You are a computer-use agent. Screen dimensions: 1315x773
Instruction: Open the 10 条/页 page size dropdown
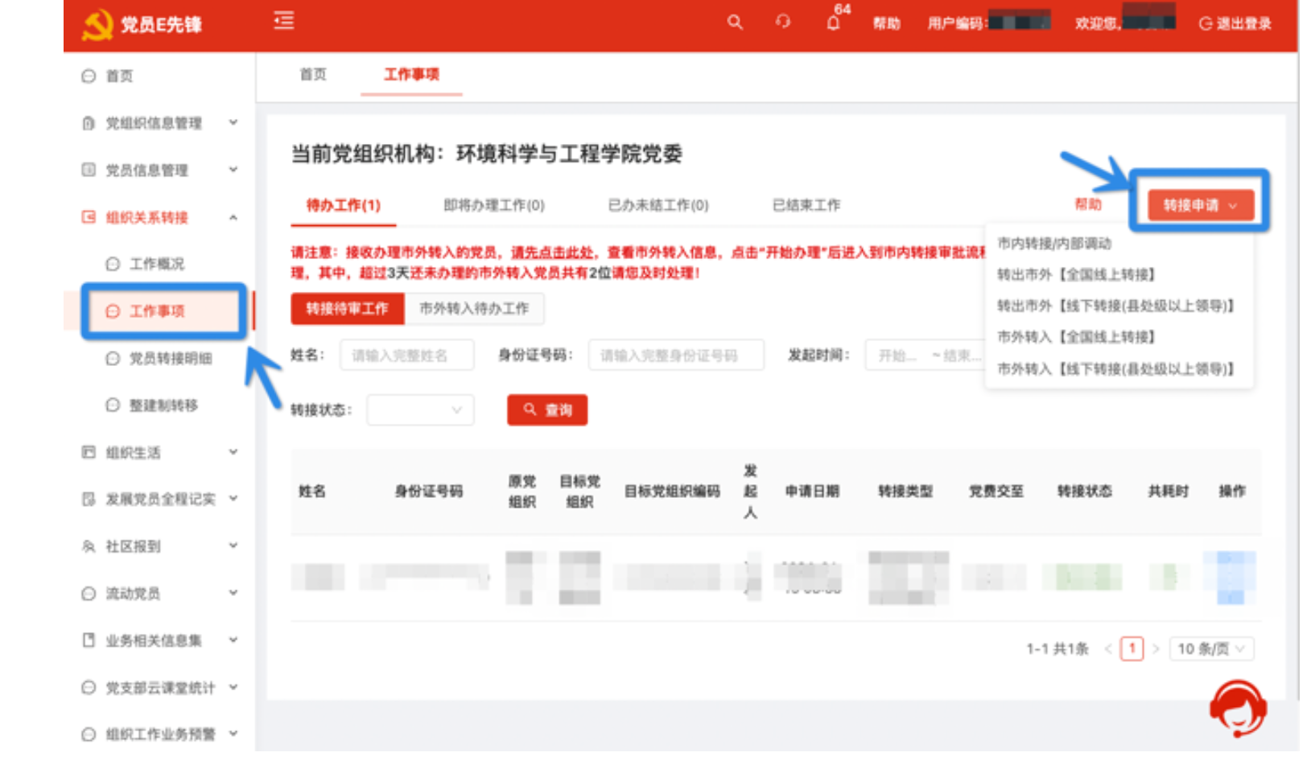coord(1210,649)
